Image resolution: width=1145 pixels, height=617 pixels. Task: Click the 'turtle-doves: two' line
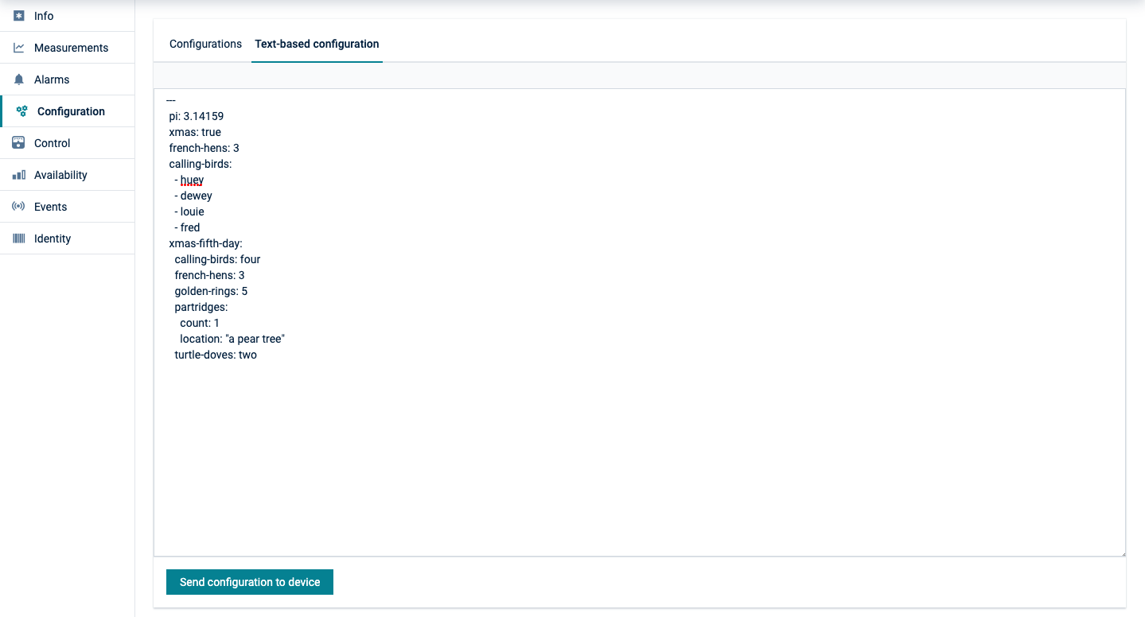click(216, 355)
